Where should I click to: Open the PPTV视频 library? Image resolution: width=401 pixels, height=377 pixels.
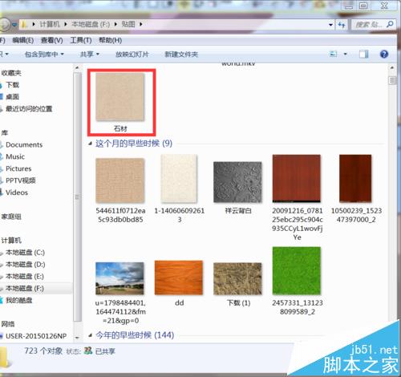pyautogui.click(x=21, y=180)
